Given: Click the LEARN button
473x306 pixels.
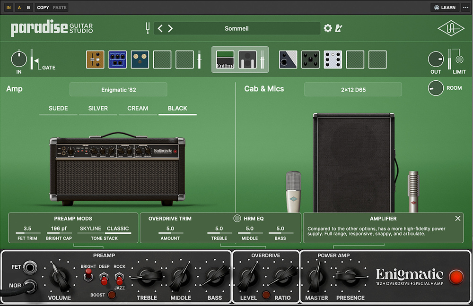Looking at the screenshot, I should 445,8.
